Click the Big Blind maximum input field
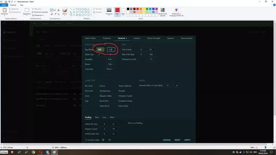 coord(111,50)
